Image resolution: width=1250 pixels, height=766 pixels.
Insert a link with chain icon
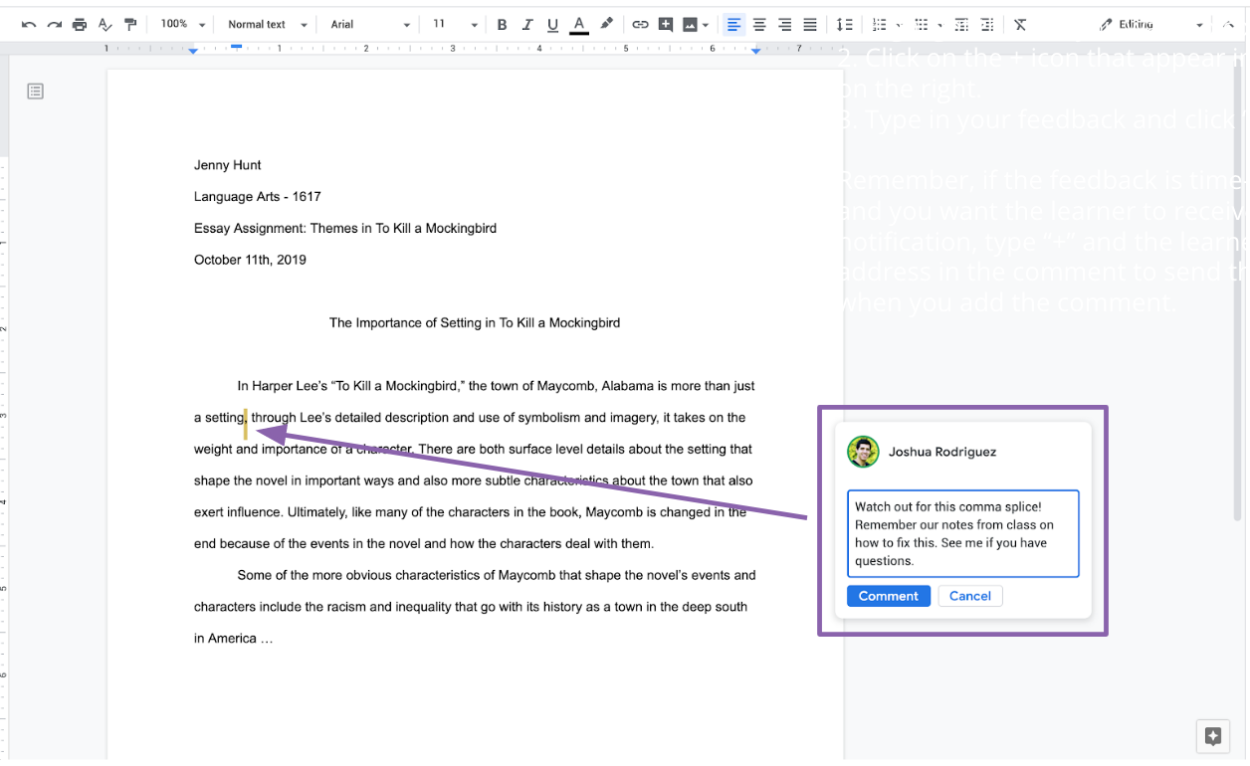tap(640, 25)
